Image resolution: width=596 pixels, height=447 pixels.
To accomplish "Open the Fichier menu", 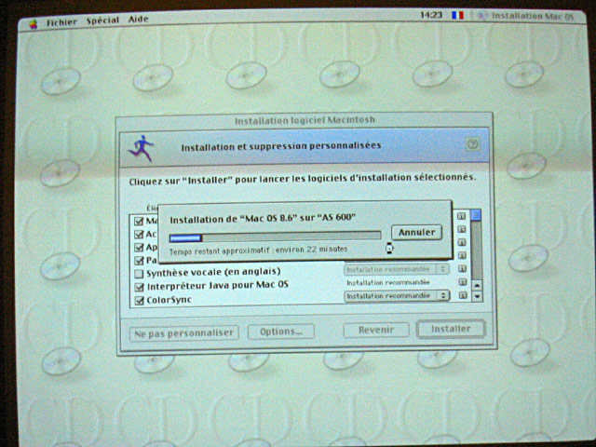I will [x=61, y=22].
